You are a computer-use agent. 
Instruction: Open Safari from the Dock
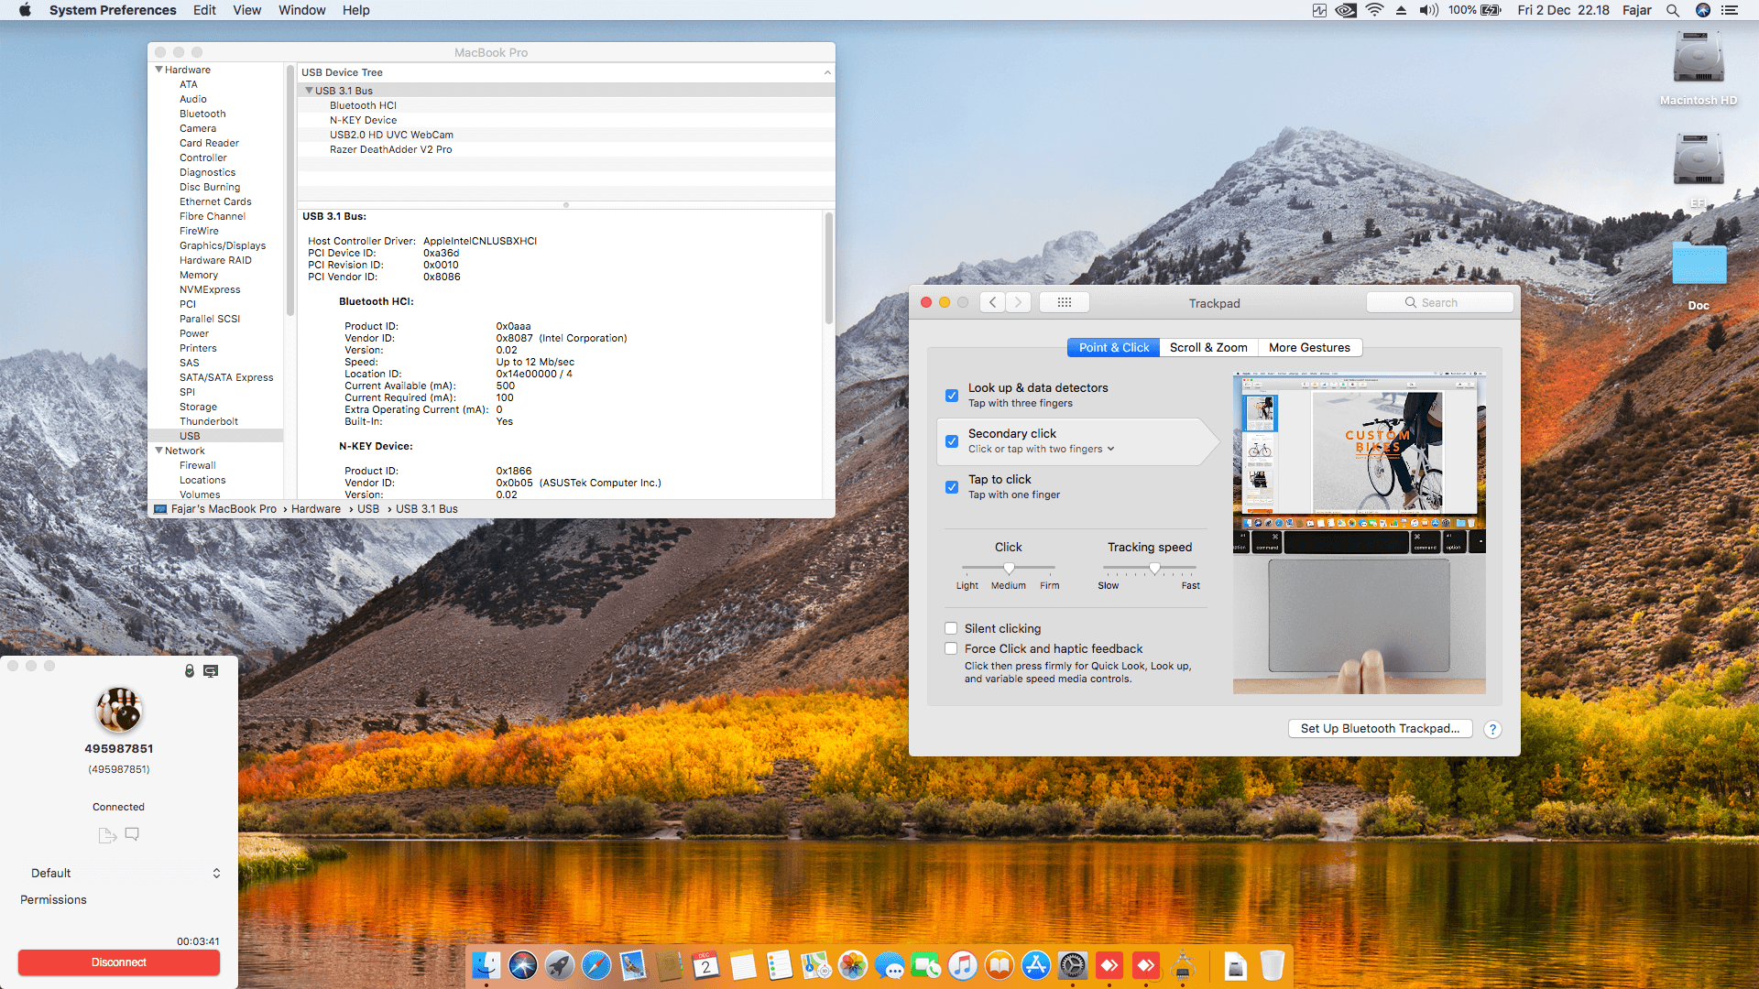(596, 965)
